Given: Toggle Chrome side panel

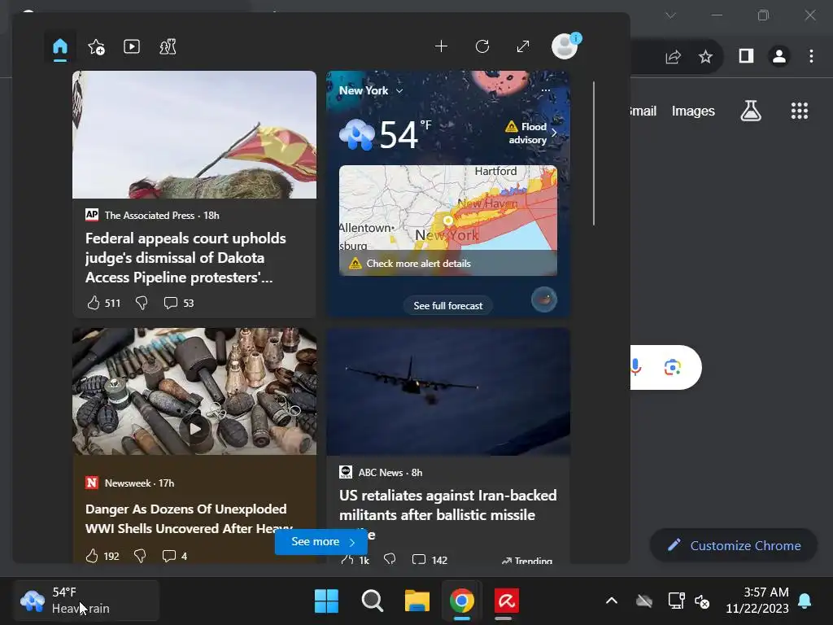Looking at the screenshot, I should tap(746, 56).
